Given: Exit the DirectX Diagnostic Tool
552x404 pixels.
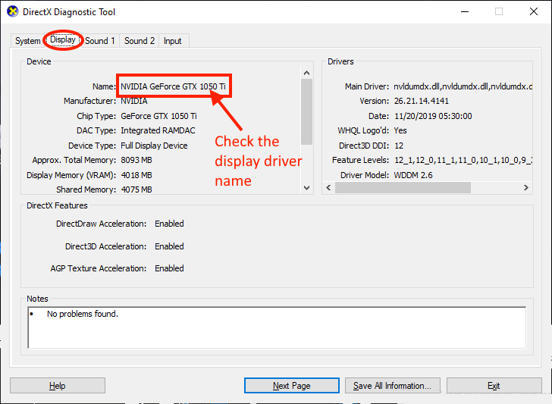Looking at the screenshot, I should (494, 386).
